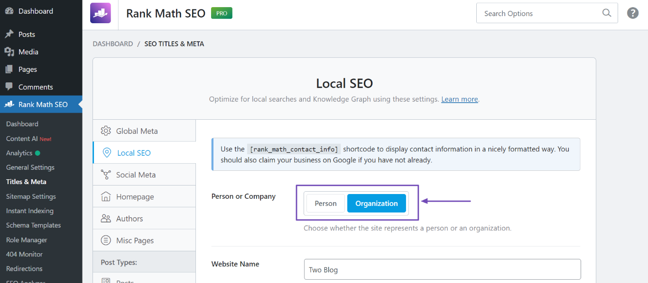
Task: Switch to the Social Meta tab
Action: pyautogui.click(x=144, y=175)
